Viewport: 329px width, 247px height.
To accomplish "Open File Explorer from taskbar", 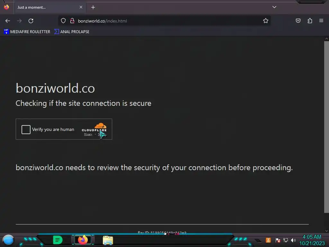I will point(108,240).
